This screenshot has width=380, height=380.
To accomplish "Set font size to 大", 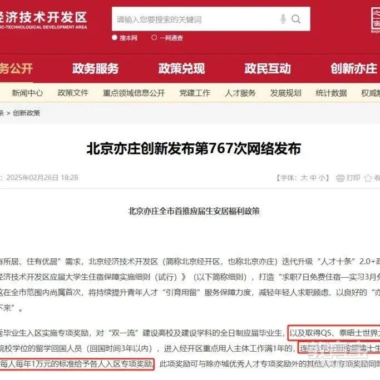I will click(304, 178).
